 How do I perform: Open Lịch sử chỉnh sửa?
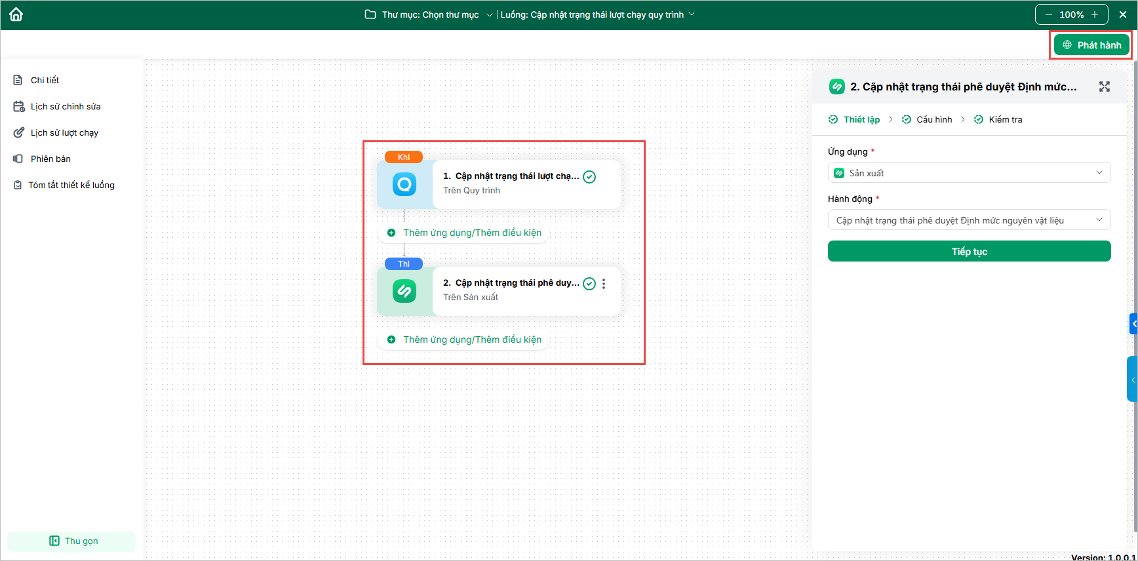click(66, 106)
